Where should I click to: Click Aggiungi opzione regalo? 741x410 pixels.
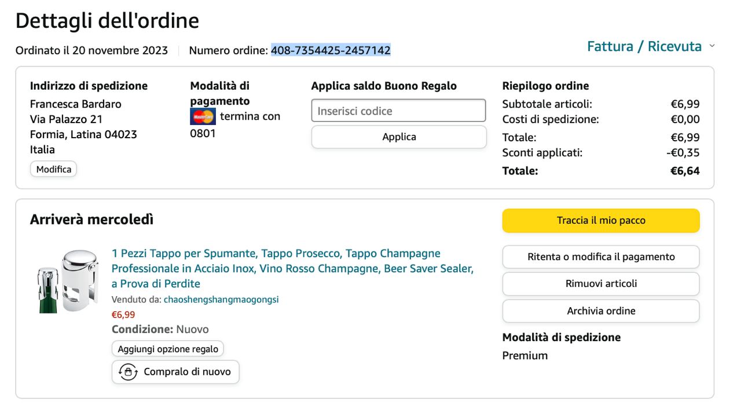tap(168, 349)
